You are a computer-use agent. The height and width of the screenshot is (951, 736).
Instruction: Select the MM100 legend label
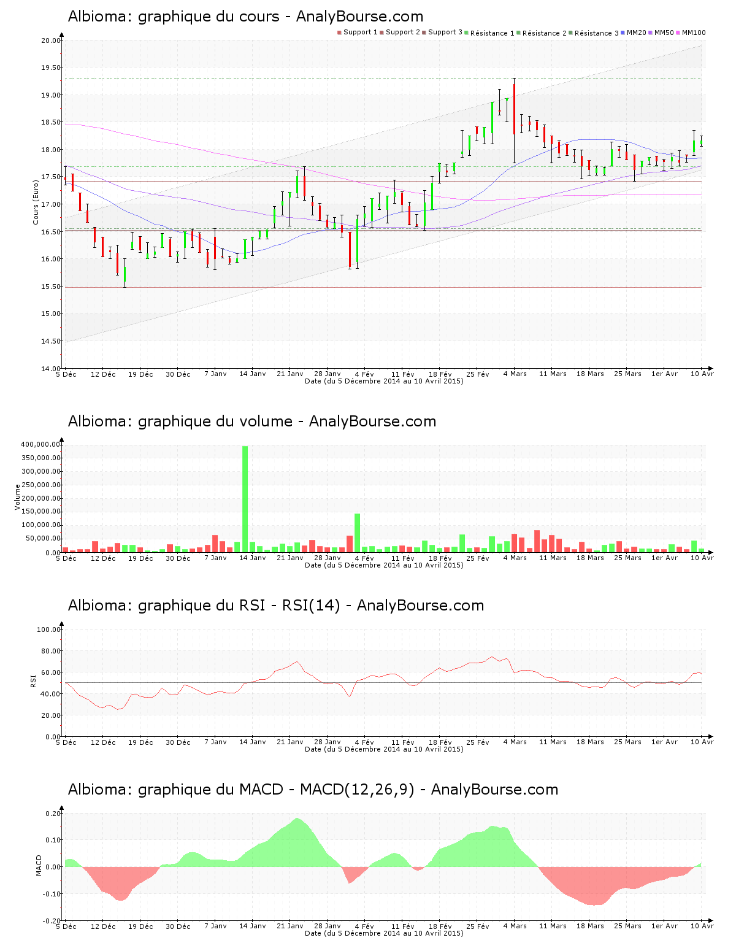[x=694, y=33]
